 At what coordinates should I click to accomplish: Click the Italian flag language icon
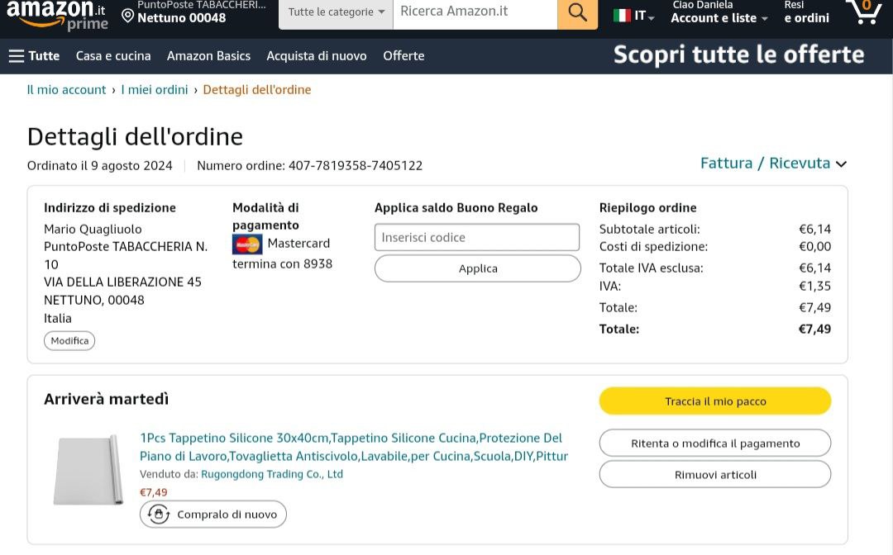tap(622, 16)
